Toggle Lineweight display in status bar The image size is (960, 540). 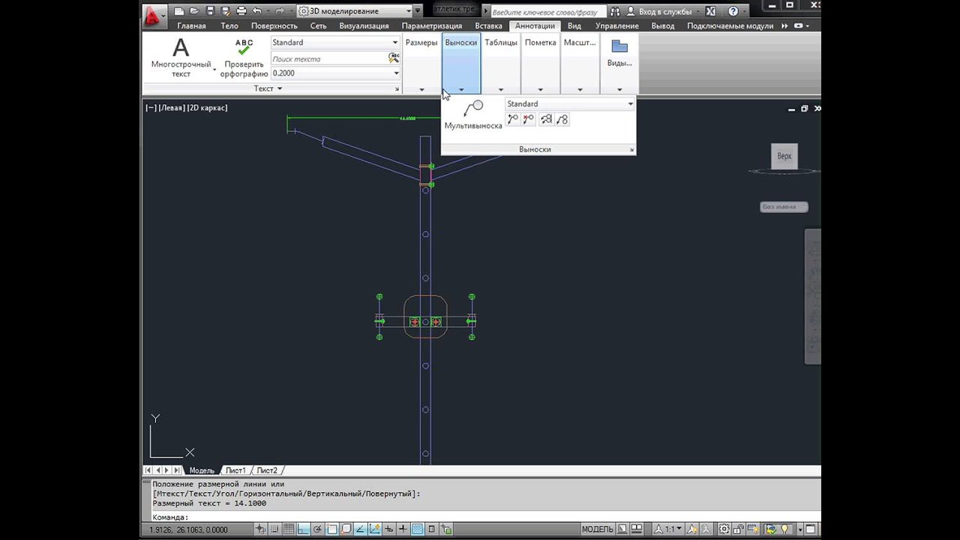point(403,529)
